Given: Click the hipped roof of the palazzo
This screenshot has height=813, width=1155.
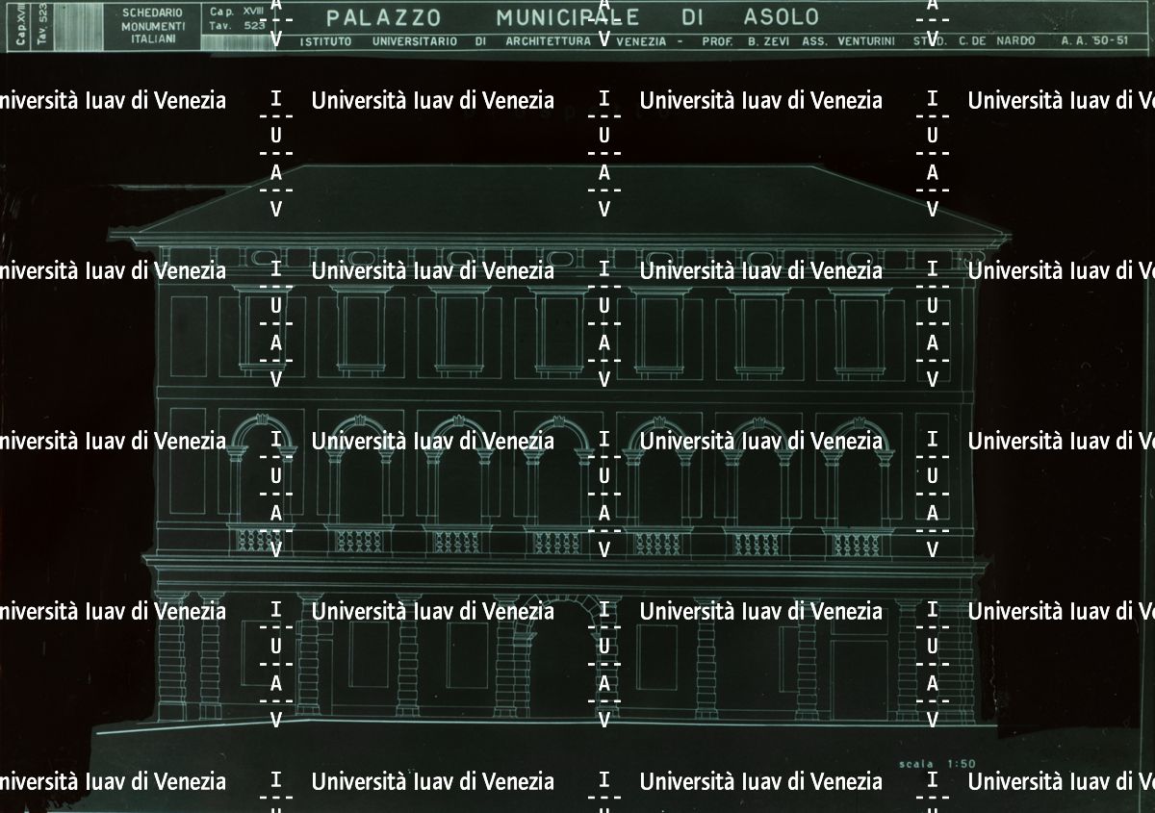Looking at the screenshot, I should (x=558, y=197).
